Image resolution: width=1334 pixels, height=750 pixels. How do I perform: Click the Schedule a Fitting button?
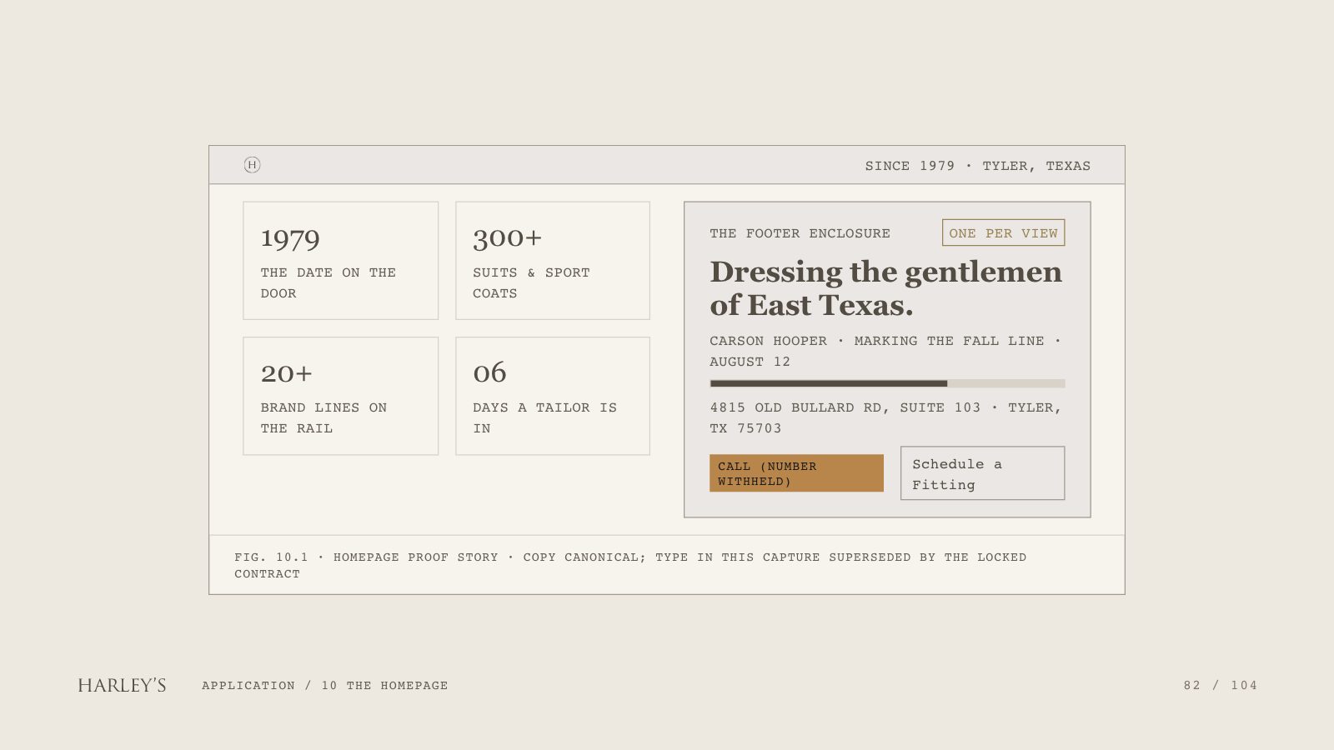click(x=982, y=473)
